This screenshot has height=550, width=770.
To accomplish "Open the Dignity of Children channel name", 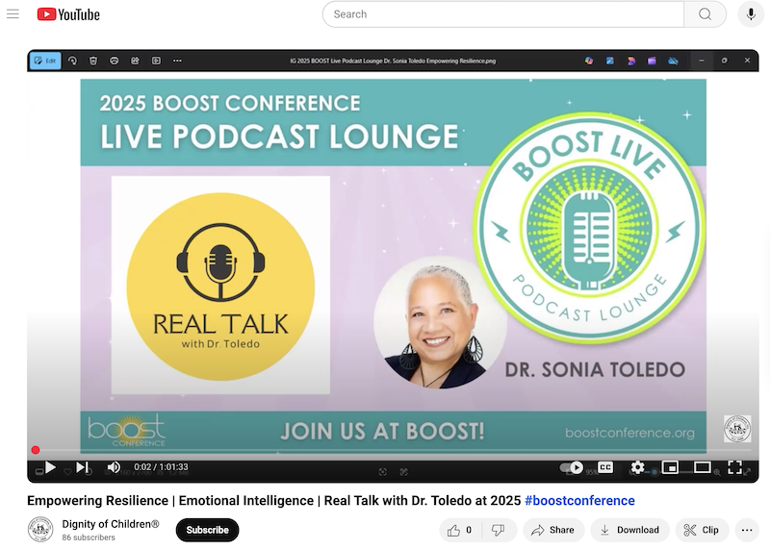I will click(111, 524).
